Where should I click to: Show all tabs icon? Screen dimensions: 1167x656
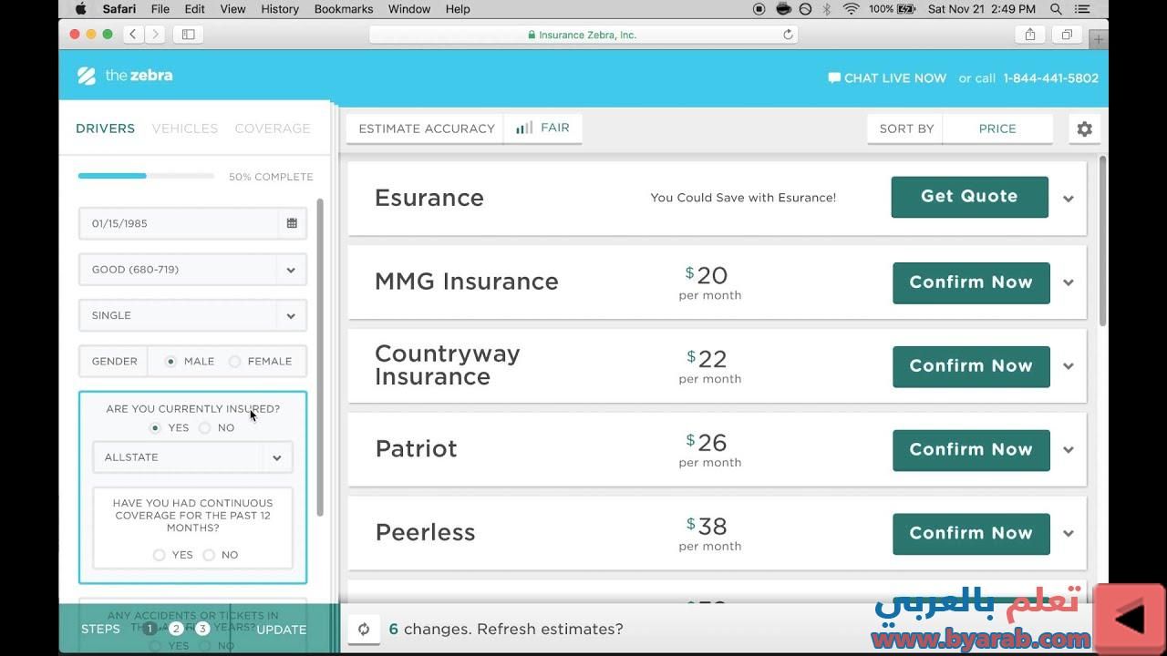1067,35
